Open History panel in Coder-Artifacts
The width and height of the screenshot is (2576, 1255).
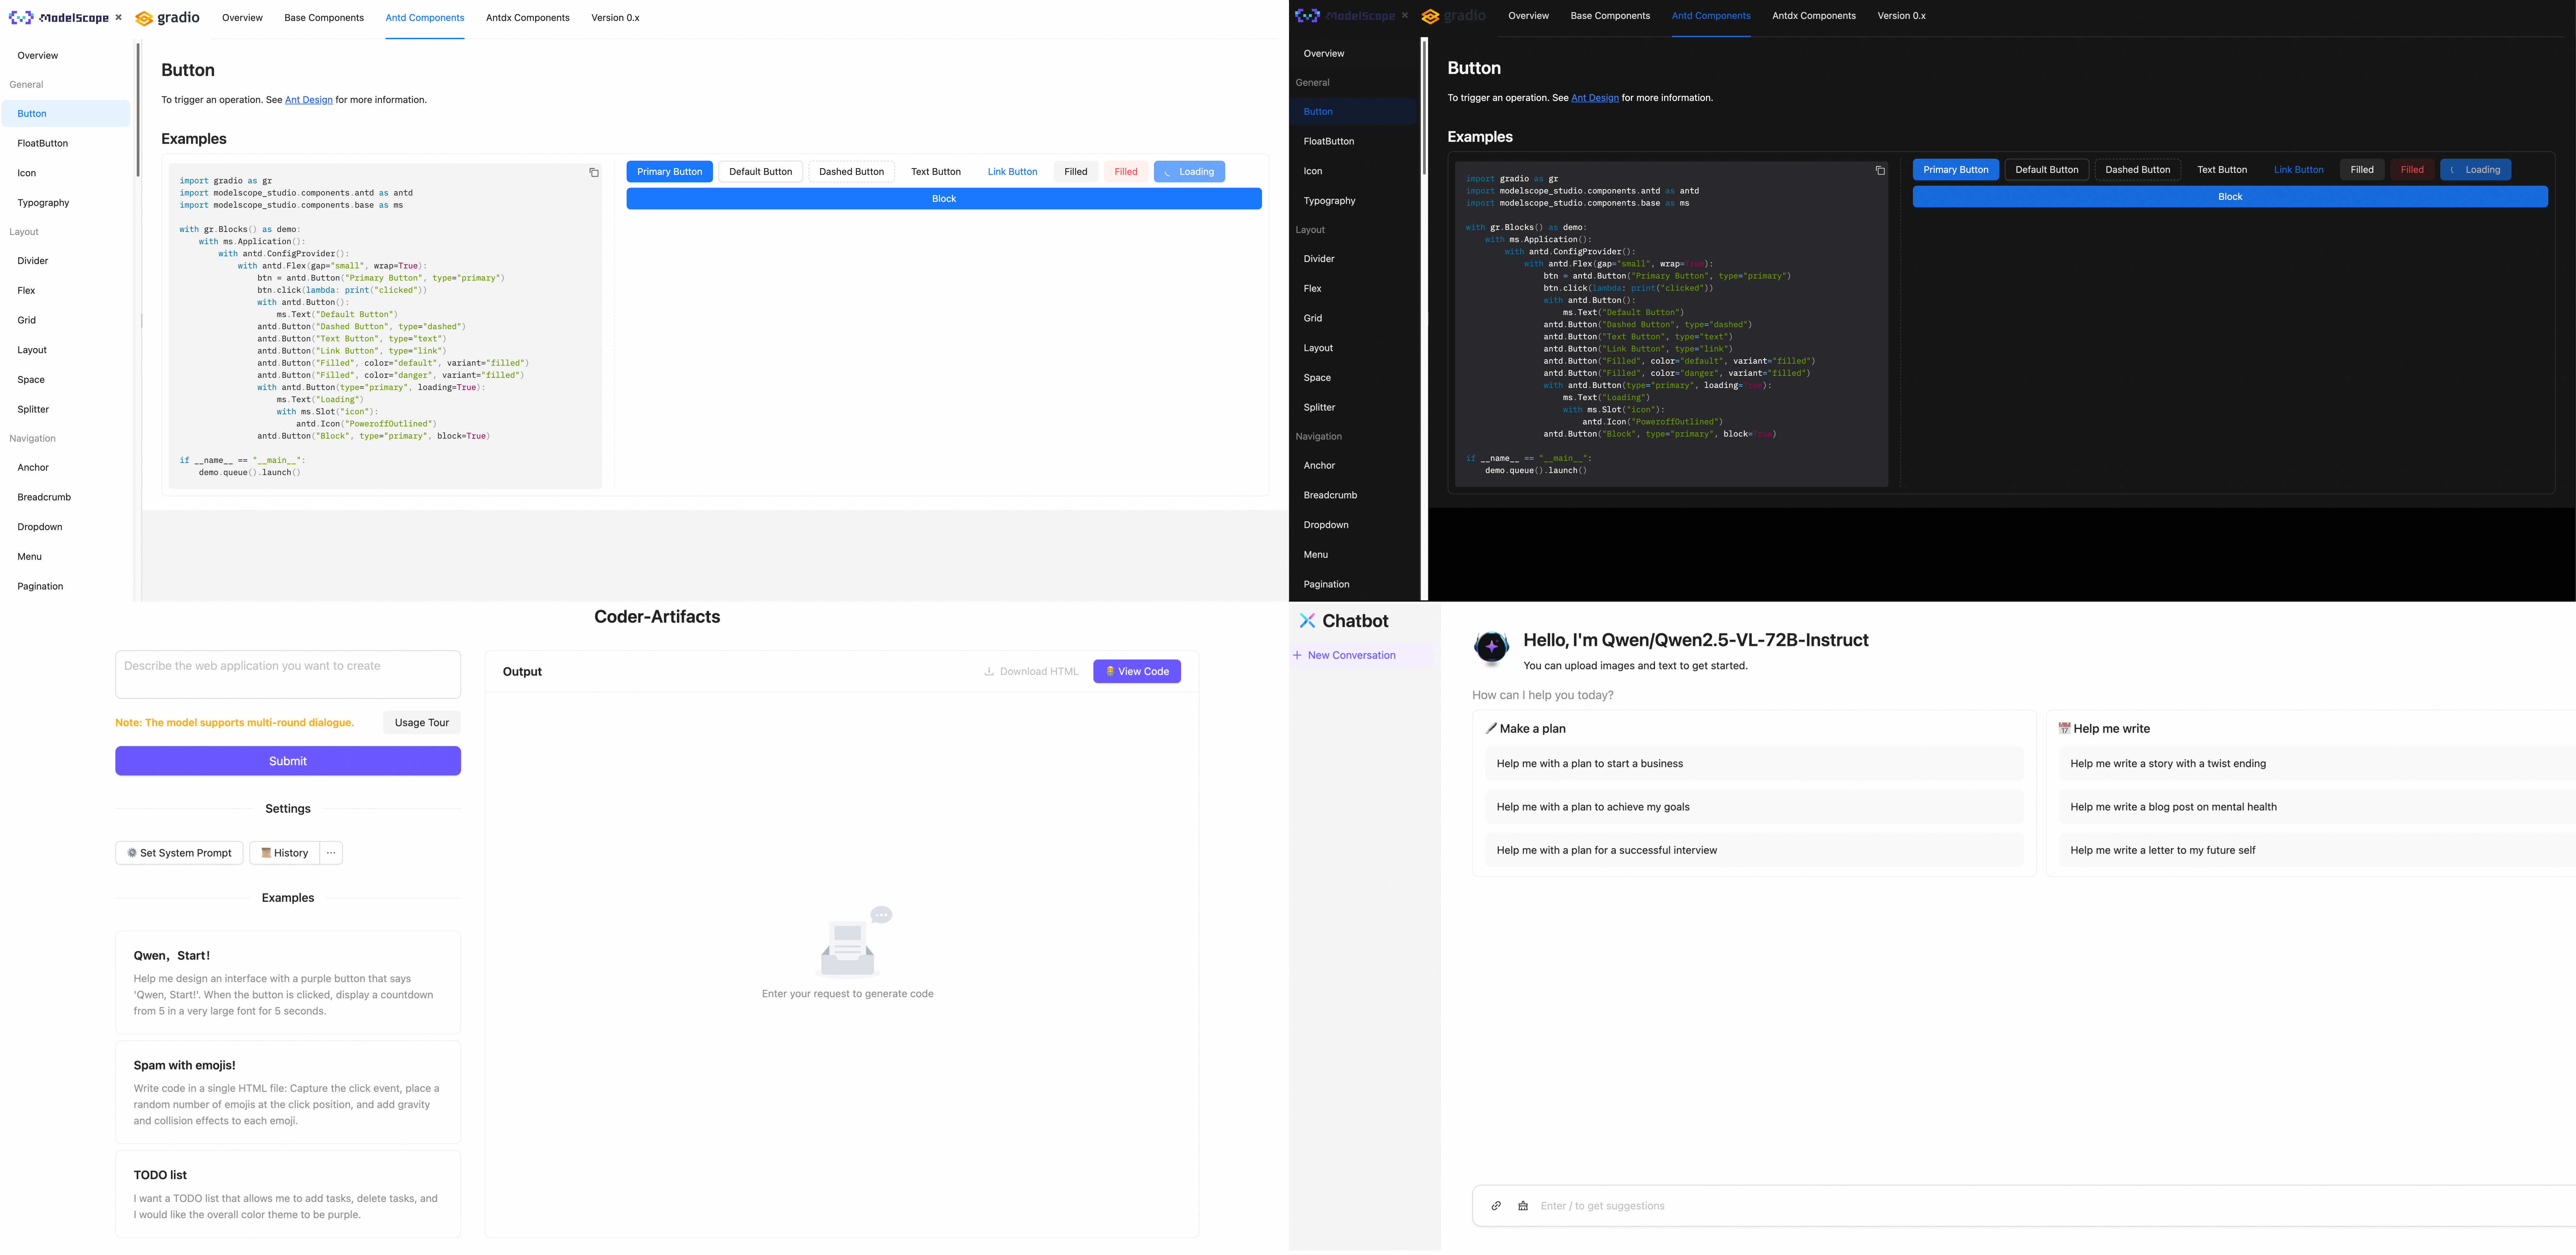tap(285, 853)
